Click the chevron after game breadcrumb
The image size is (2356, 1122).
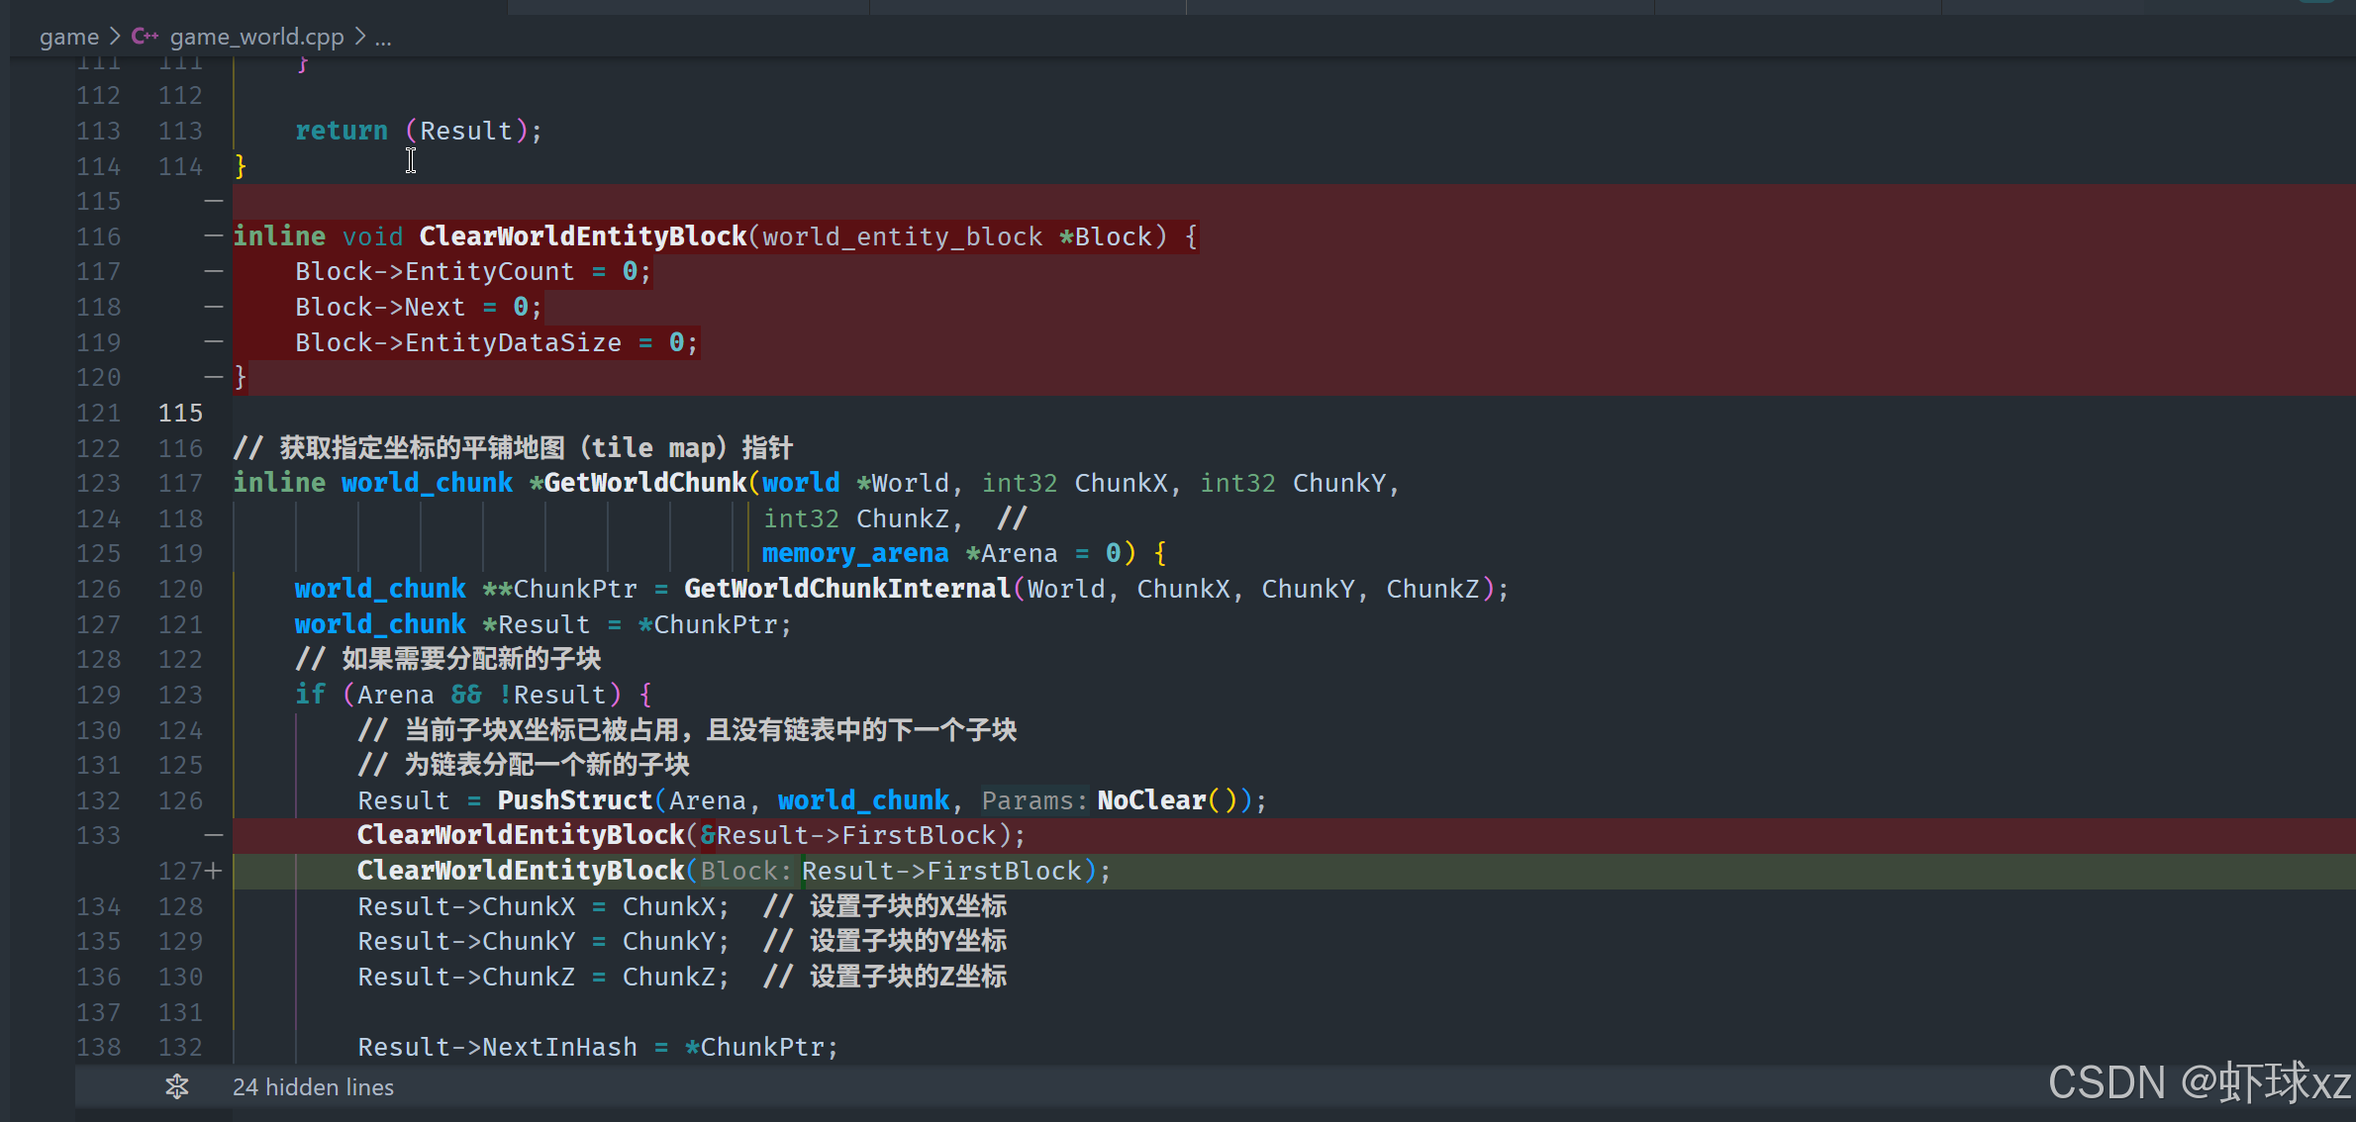pyautogui.click(x=115, y=37)
